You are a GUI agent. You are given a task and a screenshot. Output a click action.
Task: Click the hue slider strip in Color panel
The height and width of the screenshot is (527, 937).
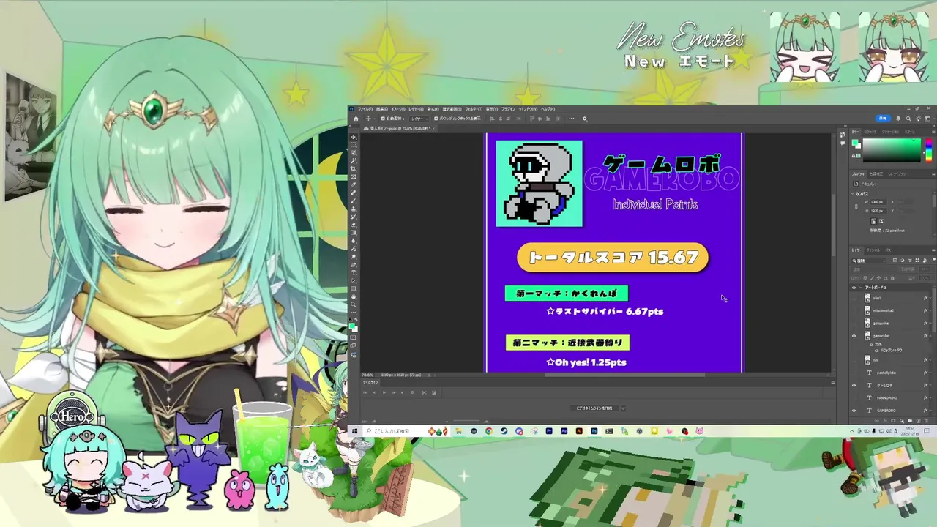(929, 151)
